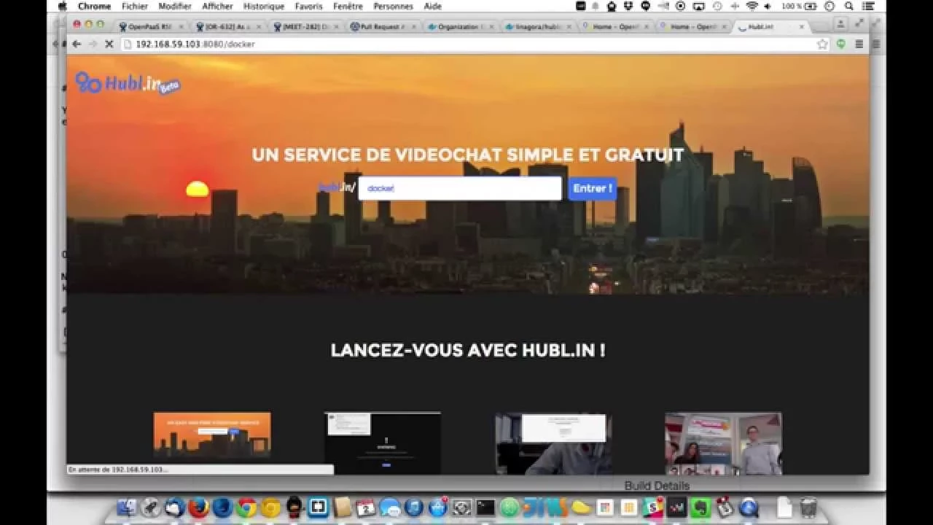
Task: Open the Trash in the Dock
Action: click(808, 507)
